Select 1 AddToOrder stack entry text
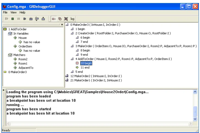200x133 pixels. point(18,29)
